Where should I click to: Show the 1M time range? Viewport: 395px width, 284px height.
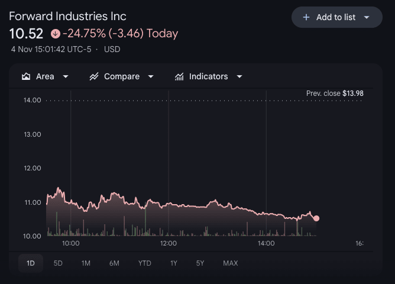tap(86, 263)
